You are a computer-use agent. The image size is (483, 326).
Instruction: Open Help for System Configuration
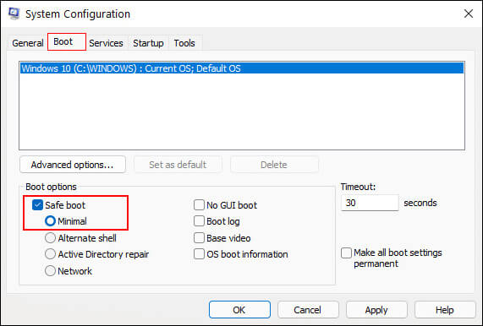[445, 310]
